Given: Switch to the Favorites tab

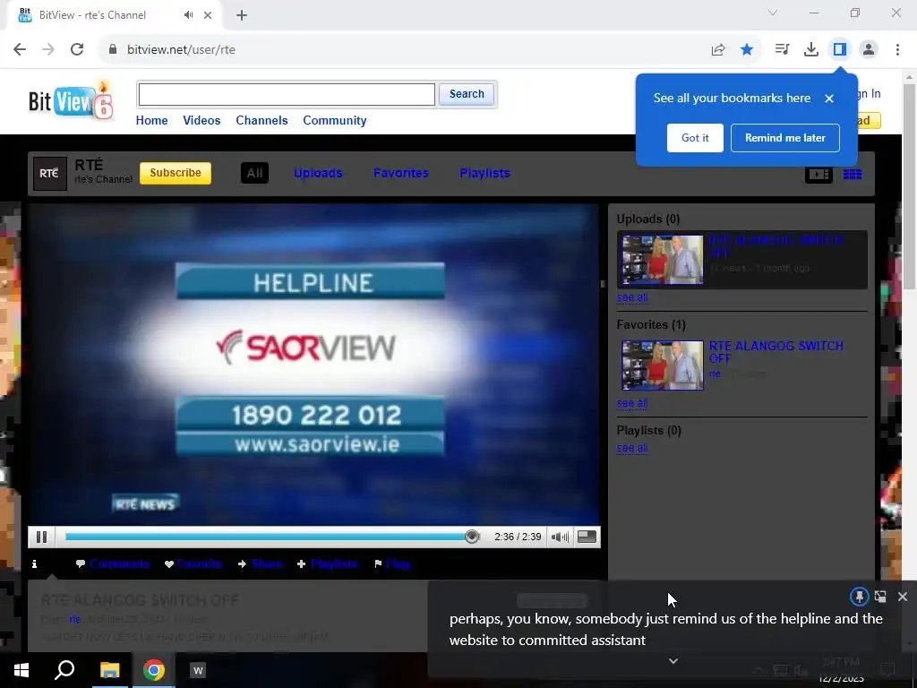Looking at the screenshot, I should point(400,173).
